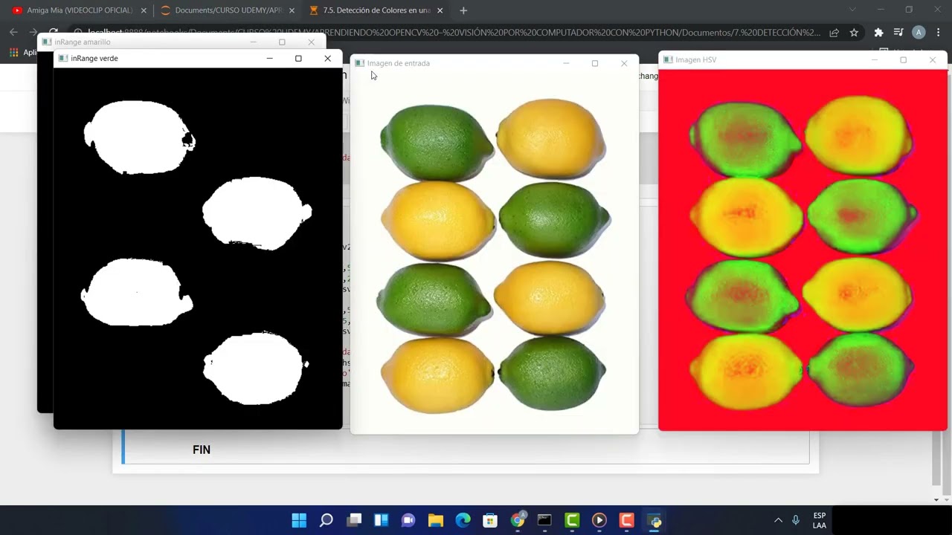Maximize the Imagen de entrada window
The height and width of the screenshot is (535, 952).
point(595,63)
